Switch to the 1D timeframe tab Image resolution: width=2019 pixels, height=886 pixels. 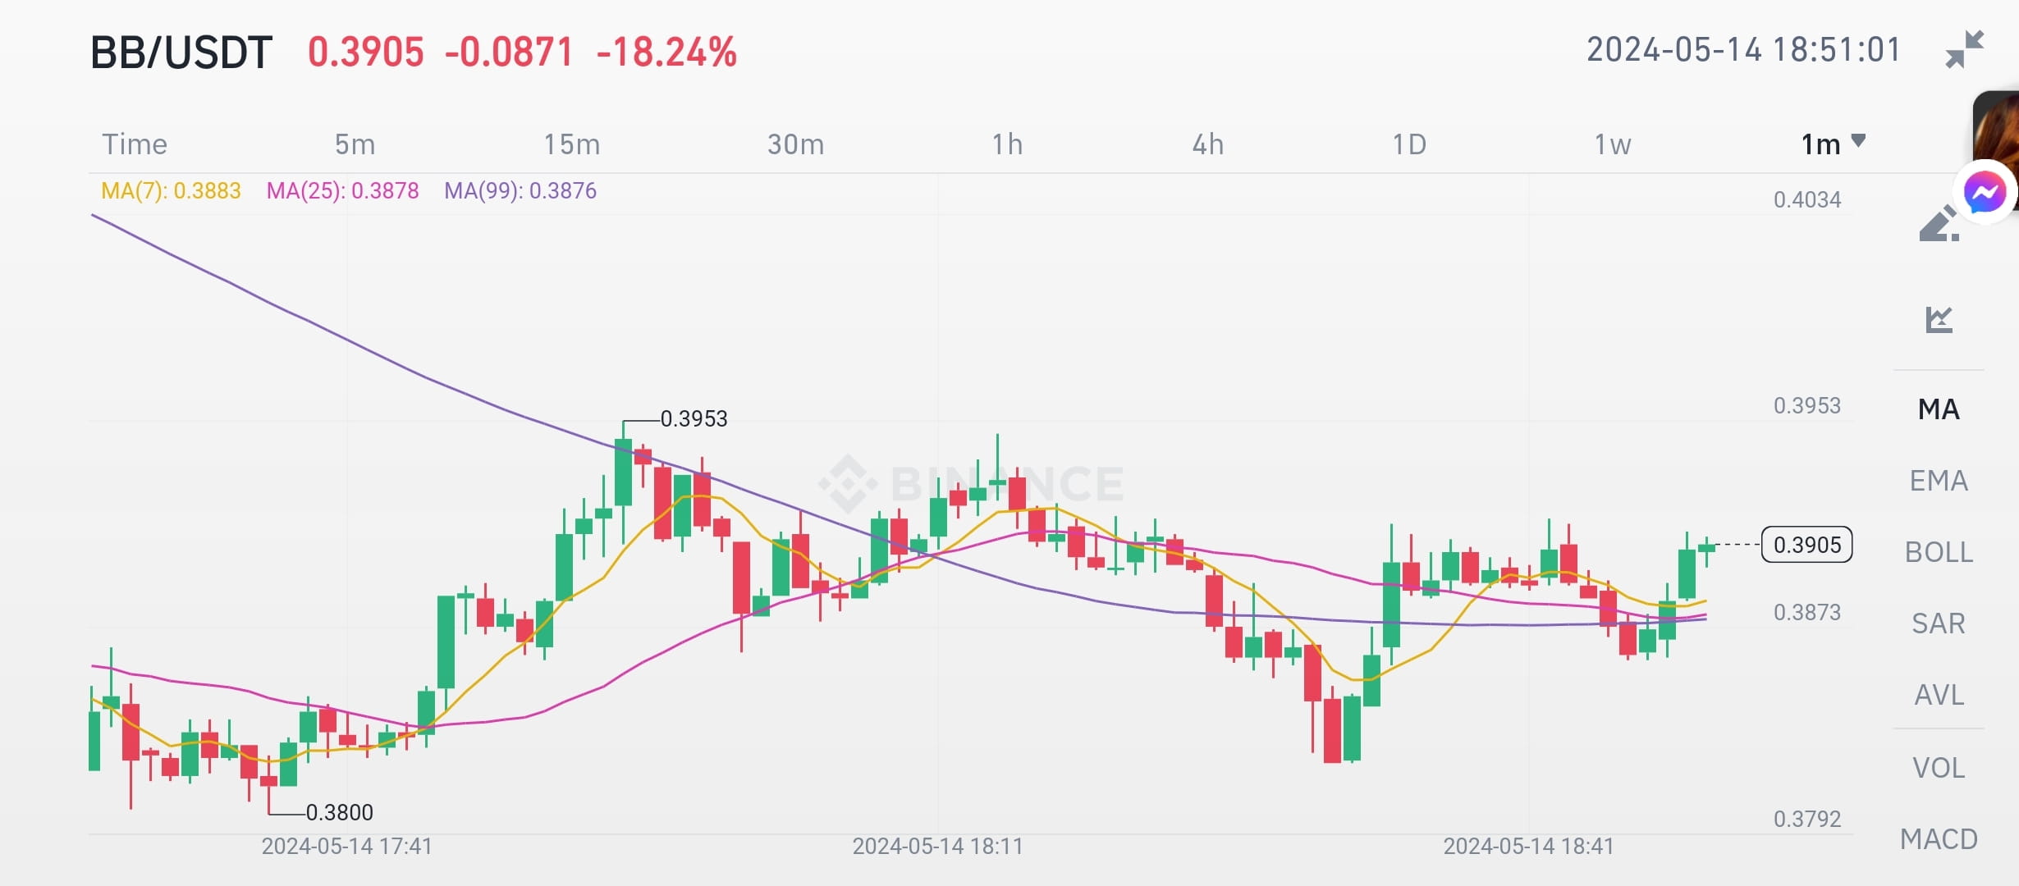click(x=1410, y=144)
